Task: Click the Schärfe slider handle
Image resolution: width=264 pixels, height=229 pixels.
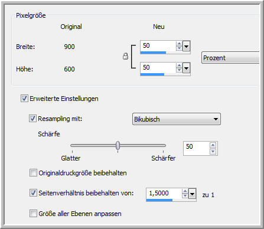Action: tap(118, 146)
